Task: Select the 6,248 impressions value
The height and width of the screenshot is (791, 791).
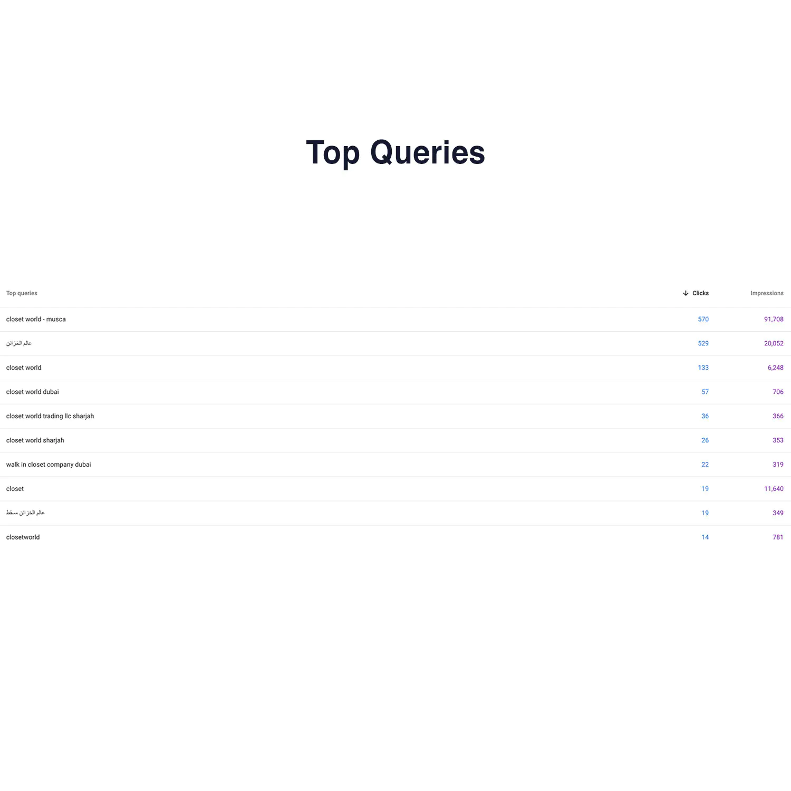Action: click(775, 368)
